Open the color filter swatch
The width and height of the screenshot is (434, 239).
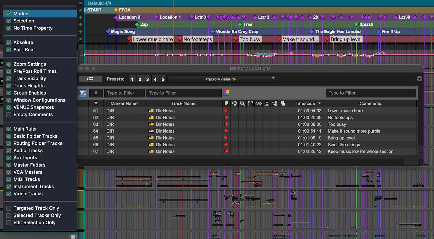click(x=226, y=93)
